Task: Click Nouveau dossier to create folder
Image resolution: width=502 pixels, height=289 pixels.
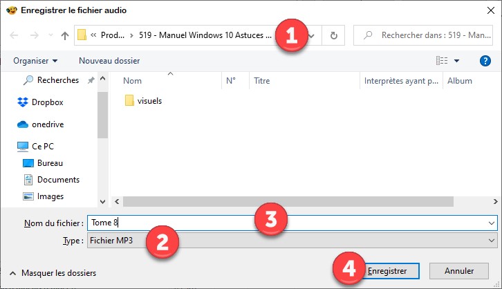Action: pos(109,61)
